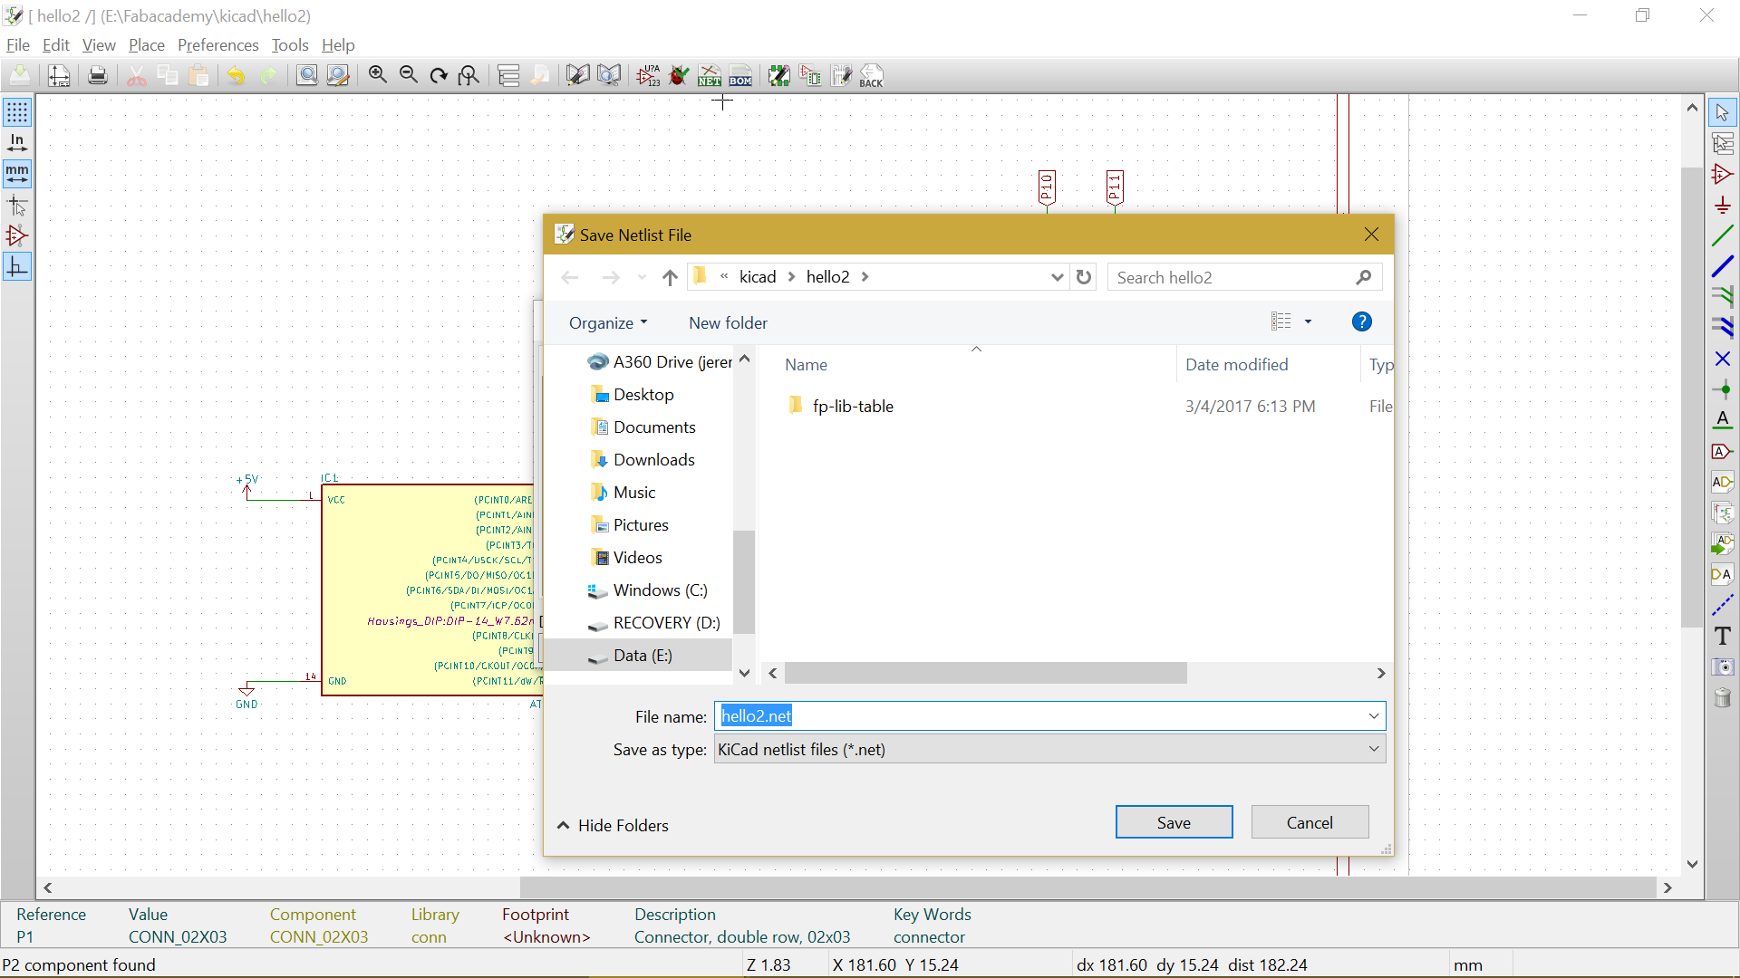This screenshot has height=978, width=1740.
Task: Select the Place Component tool
Action: (x=1723, y=174)
